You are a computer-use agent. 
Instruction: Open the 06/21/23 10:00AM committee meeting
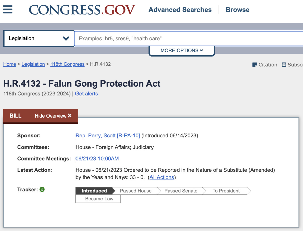coord(97,159)
